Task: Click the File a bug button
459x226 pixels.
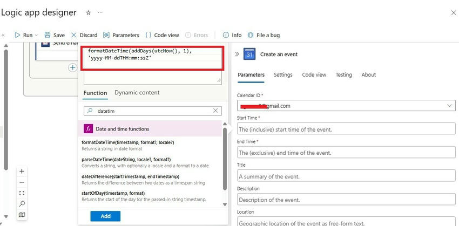Action: tap(264, 35)
